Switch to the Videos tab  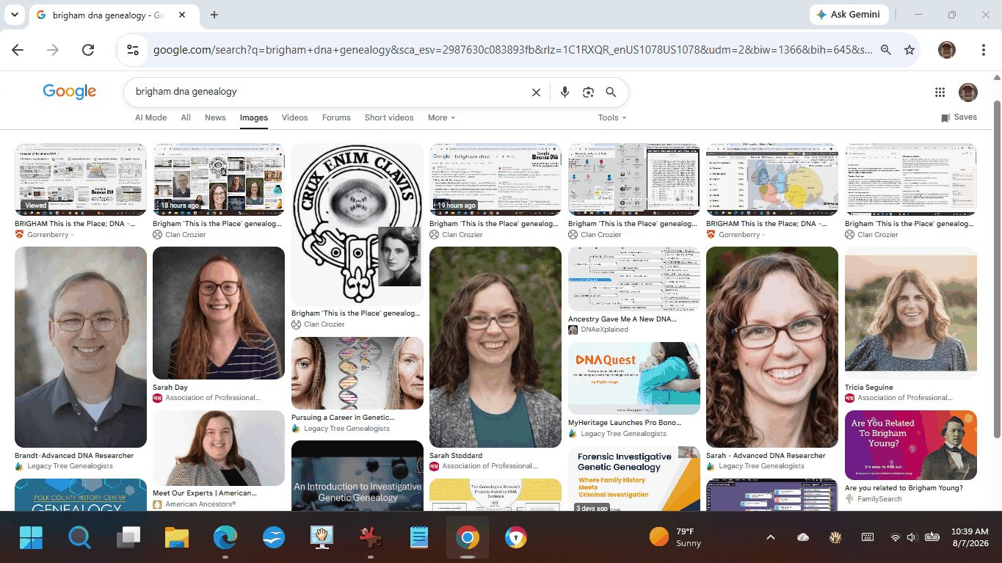(x=295, y=117)
